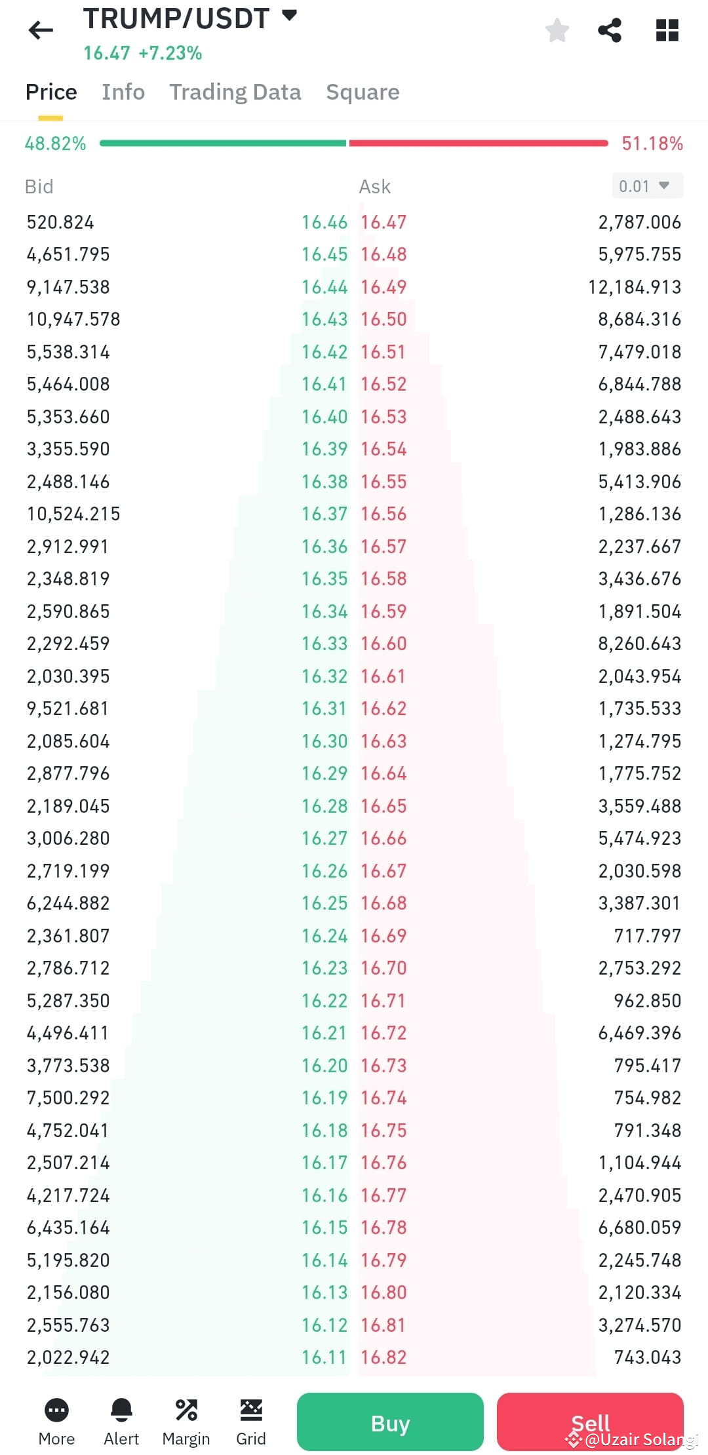Toggle TRUMP/USDT as a favorite pair
Screen dimensions: 708x1455
(557, 29)
